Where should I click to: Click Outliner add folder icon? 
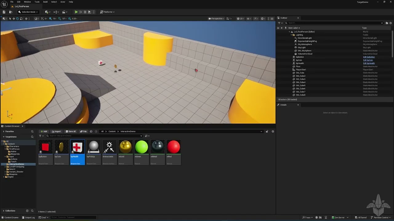click(x=387, y=23)
